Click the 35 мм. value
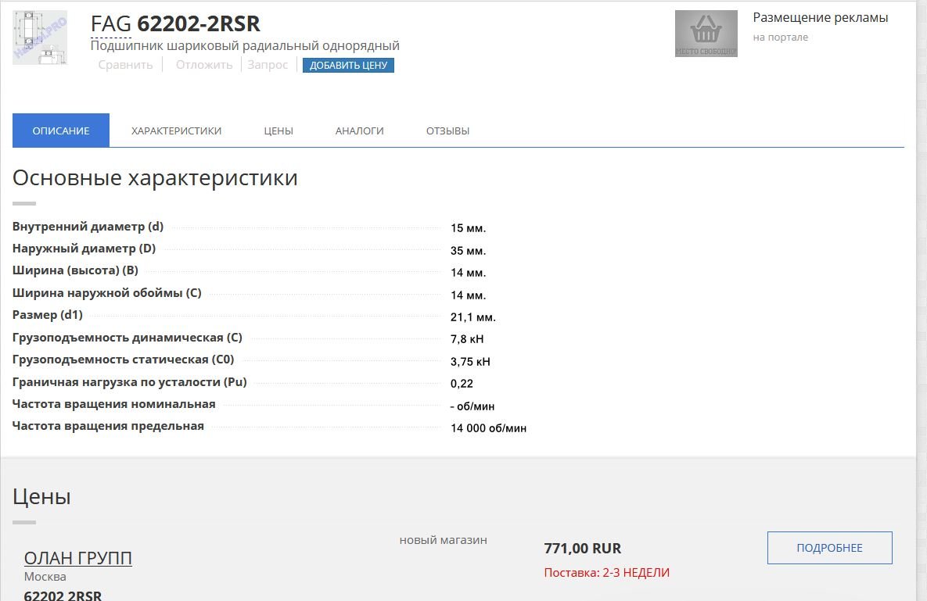The width and height of the screenshot is (927, 601). 468,251
